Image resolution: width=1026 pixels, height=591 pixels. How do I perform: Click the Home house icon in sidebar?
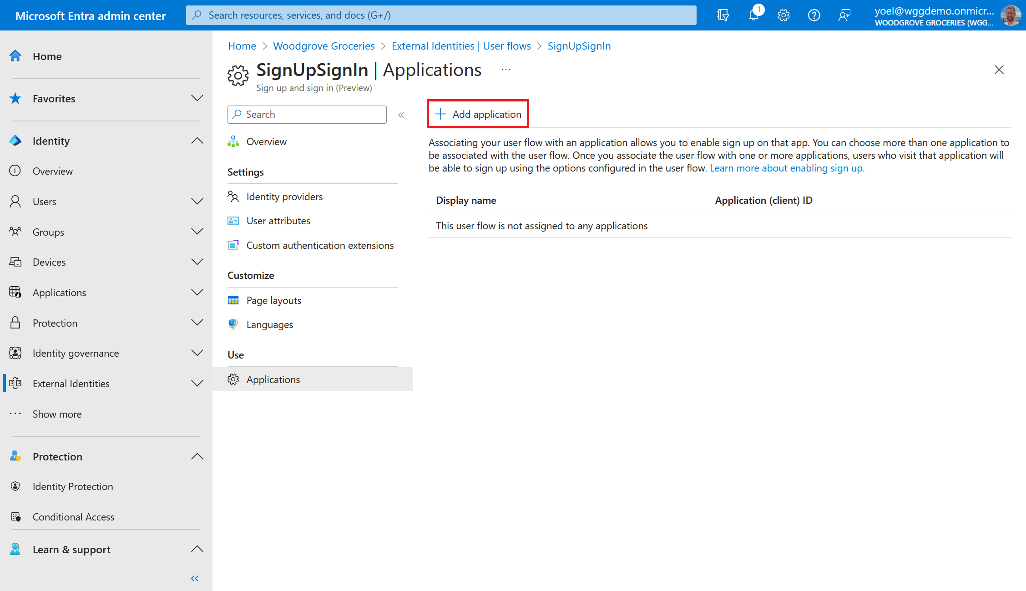(x=15, y=56)
